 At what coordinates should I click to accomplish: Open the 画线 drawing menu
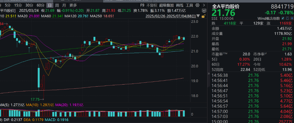(180, 5)
